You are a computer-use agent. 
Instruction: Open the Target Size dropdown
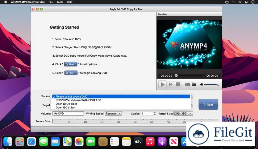[183, 113]
